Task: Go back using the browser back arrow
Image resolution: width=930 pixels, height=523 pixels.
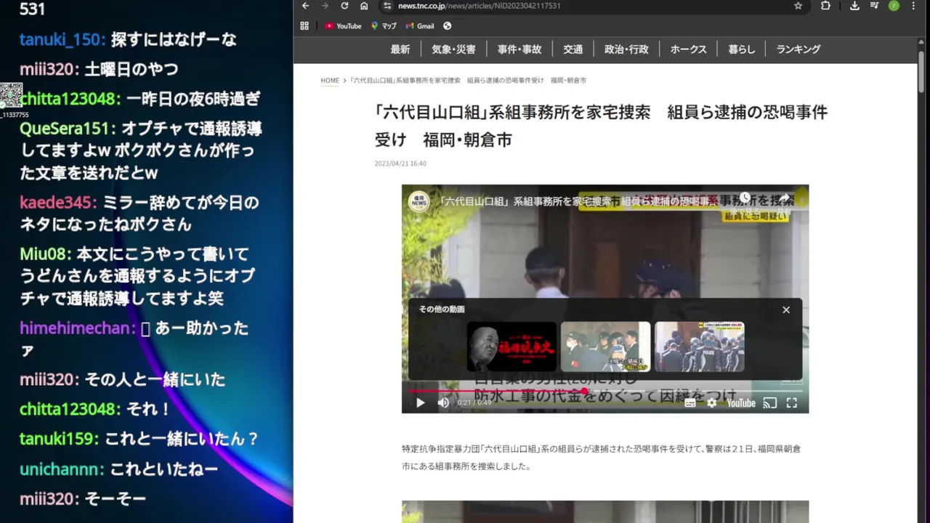Action: tap(305, 6)
